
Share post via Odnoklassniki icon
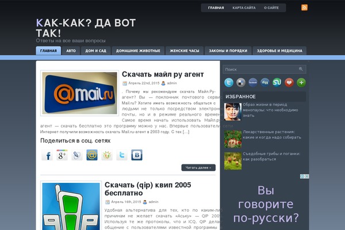click(x=107, y=155)
